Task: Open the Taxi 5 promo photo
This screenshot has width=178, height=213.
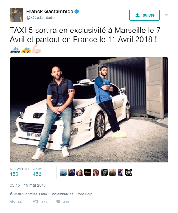Action: pyautogui.click(x=89, y=110)
